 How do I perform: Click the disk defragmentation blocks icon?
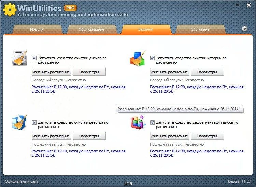(138, 122)
